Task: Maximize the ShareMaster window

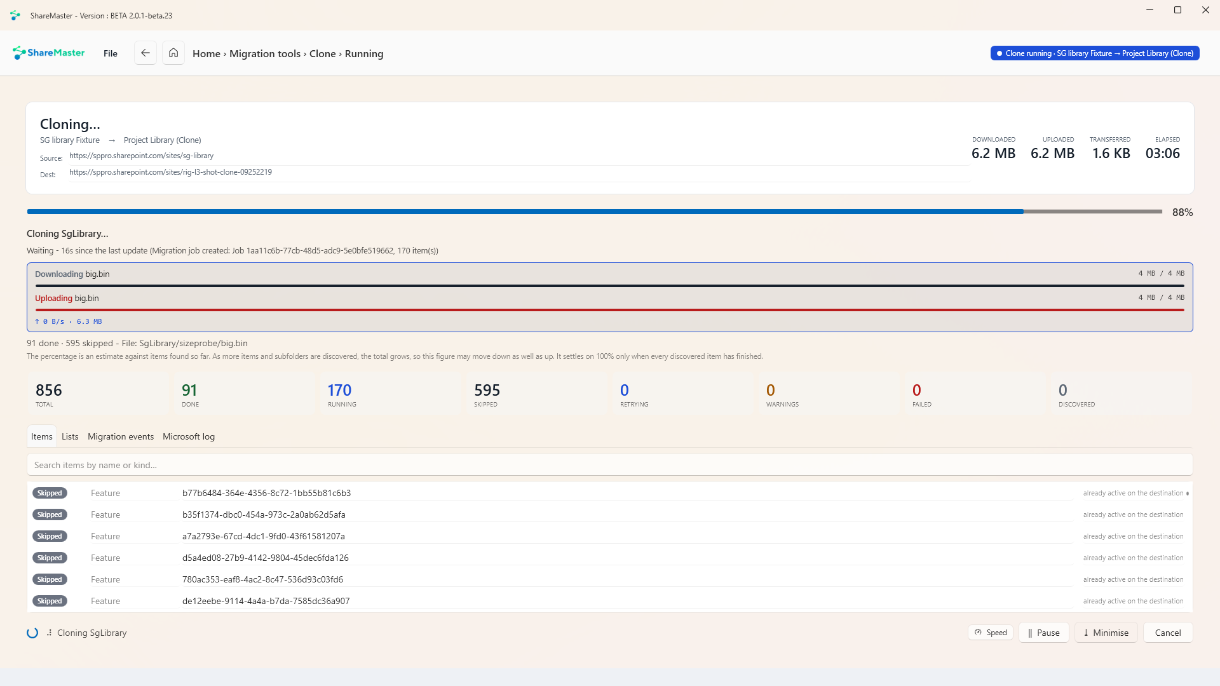Action: pyautogui.click(x=1177, y=10)
